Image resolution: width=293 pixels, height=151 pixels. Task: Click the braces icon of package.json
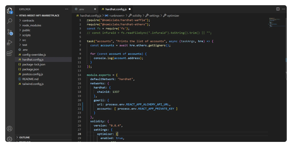pyautogui.click(x=20, y=69)
